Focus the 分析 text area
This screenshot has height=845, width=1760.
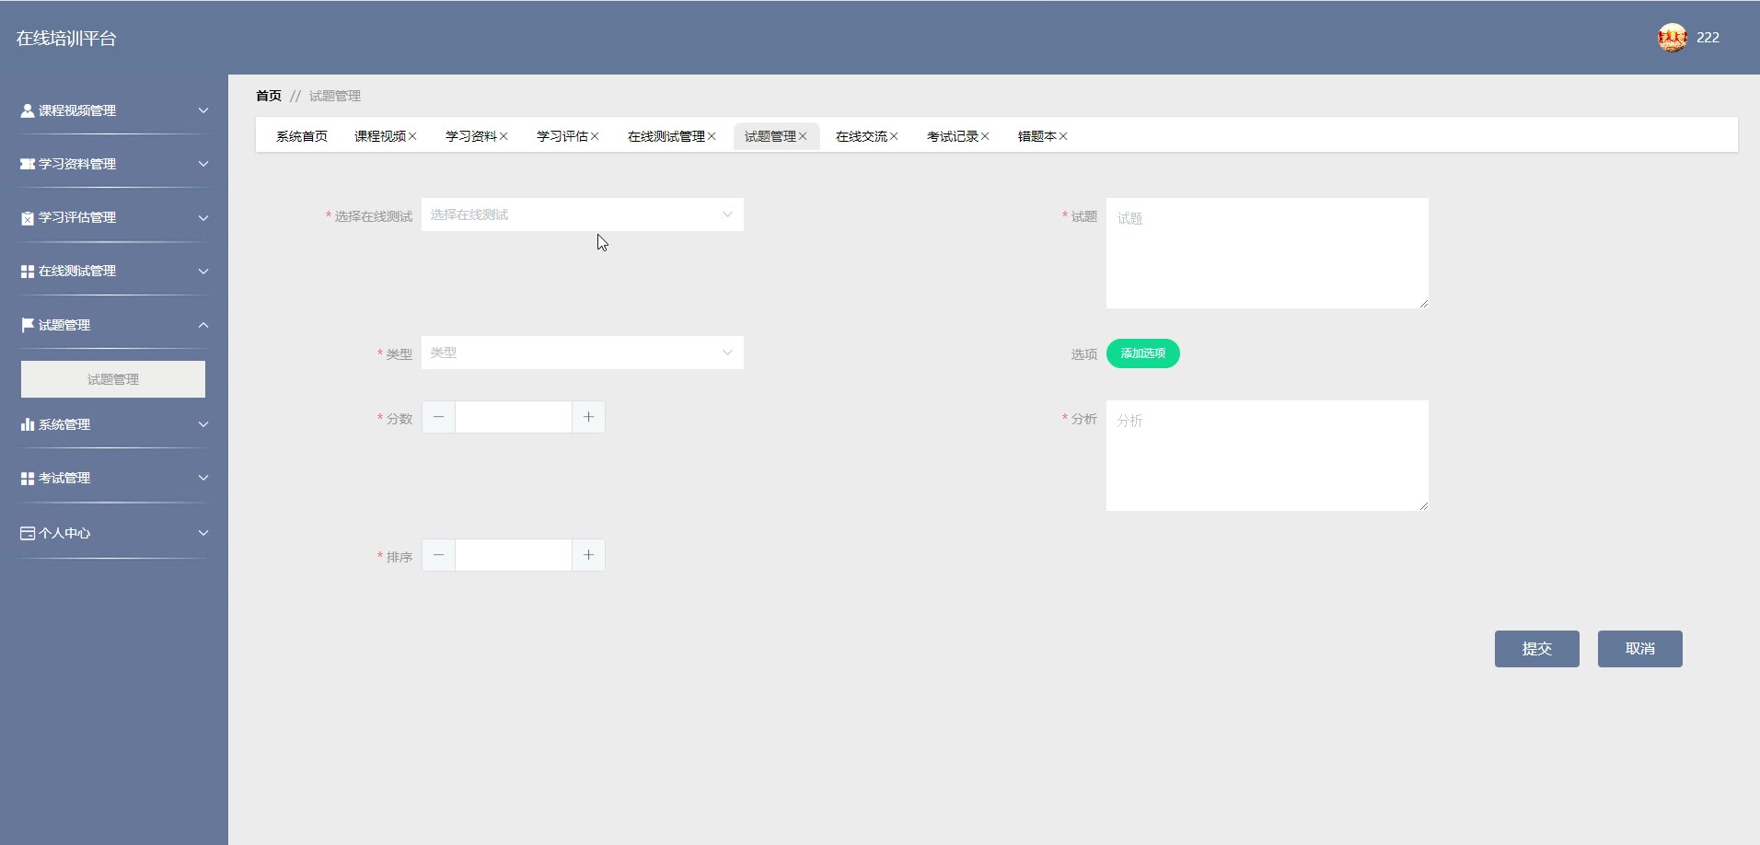[1268, 456]
